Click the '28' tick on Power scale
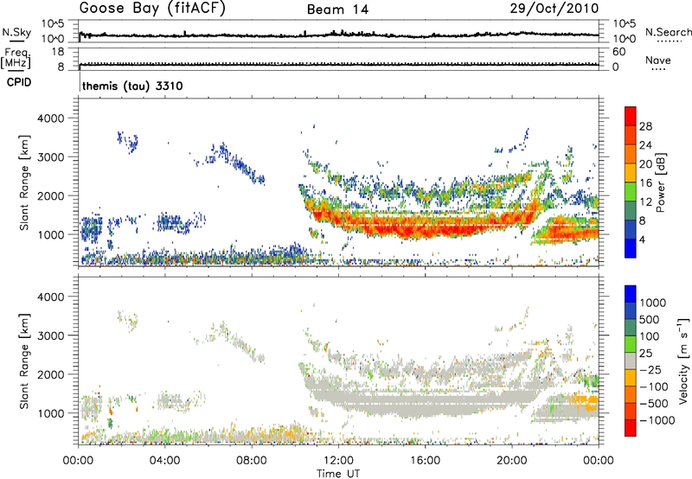692x479 pixels. [x=645, y=126]
